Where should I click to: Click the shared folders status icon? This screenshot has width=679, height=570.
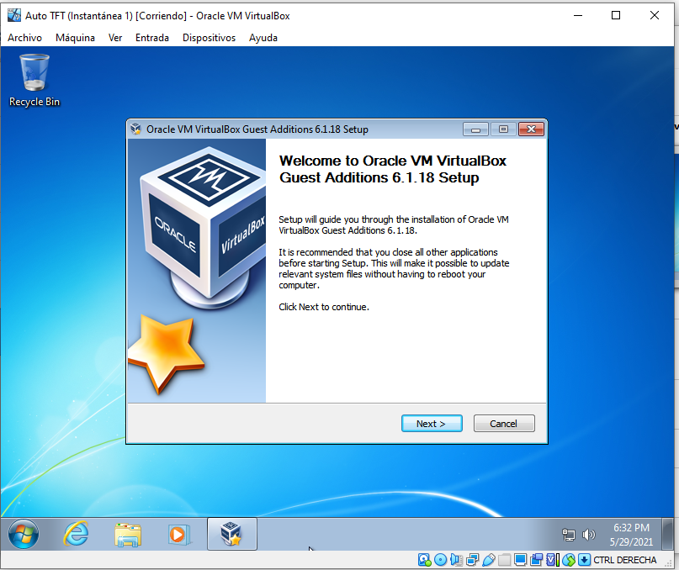(504, 560)
